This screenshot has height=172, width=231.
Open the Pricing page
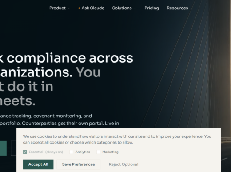pos(151,8)
